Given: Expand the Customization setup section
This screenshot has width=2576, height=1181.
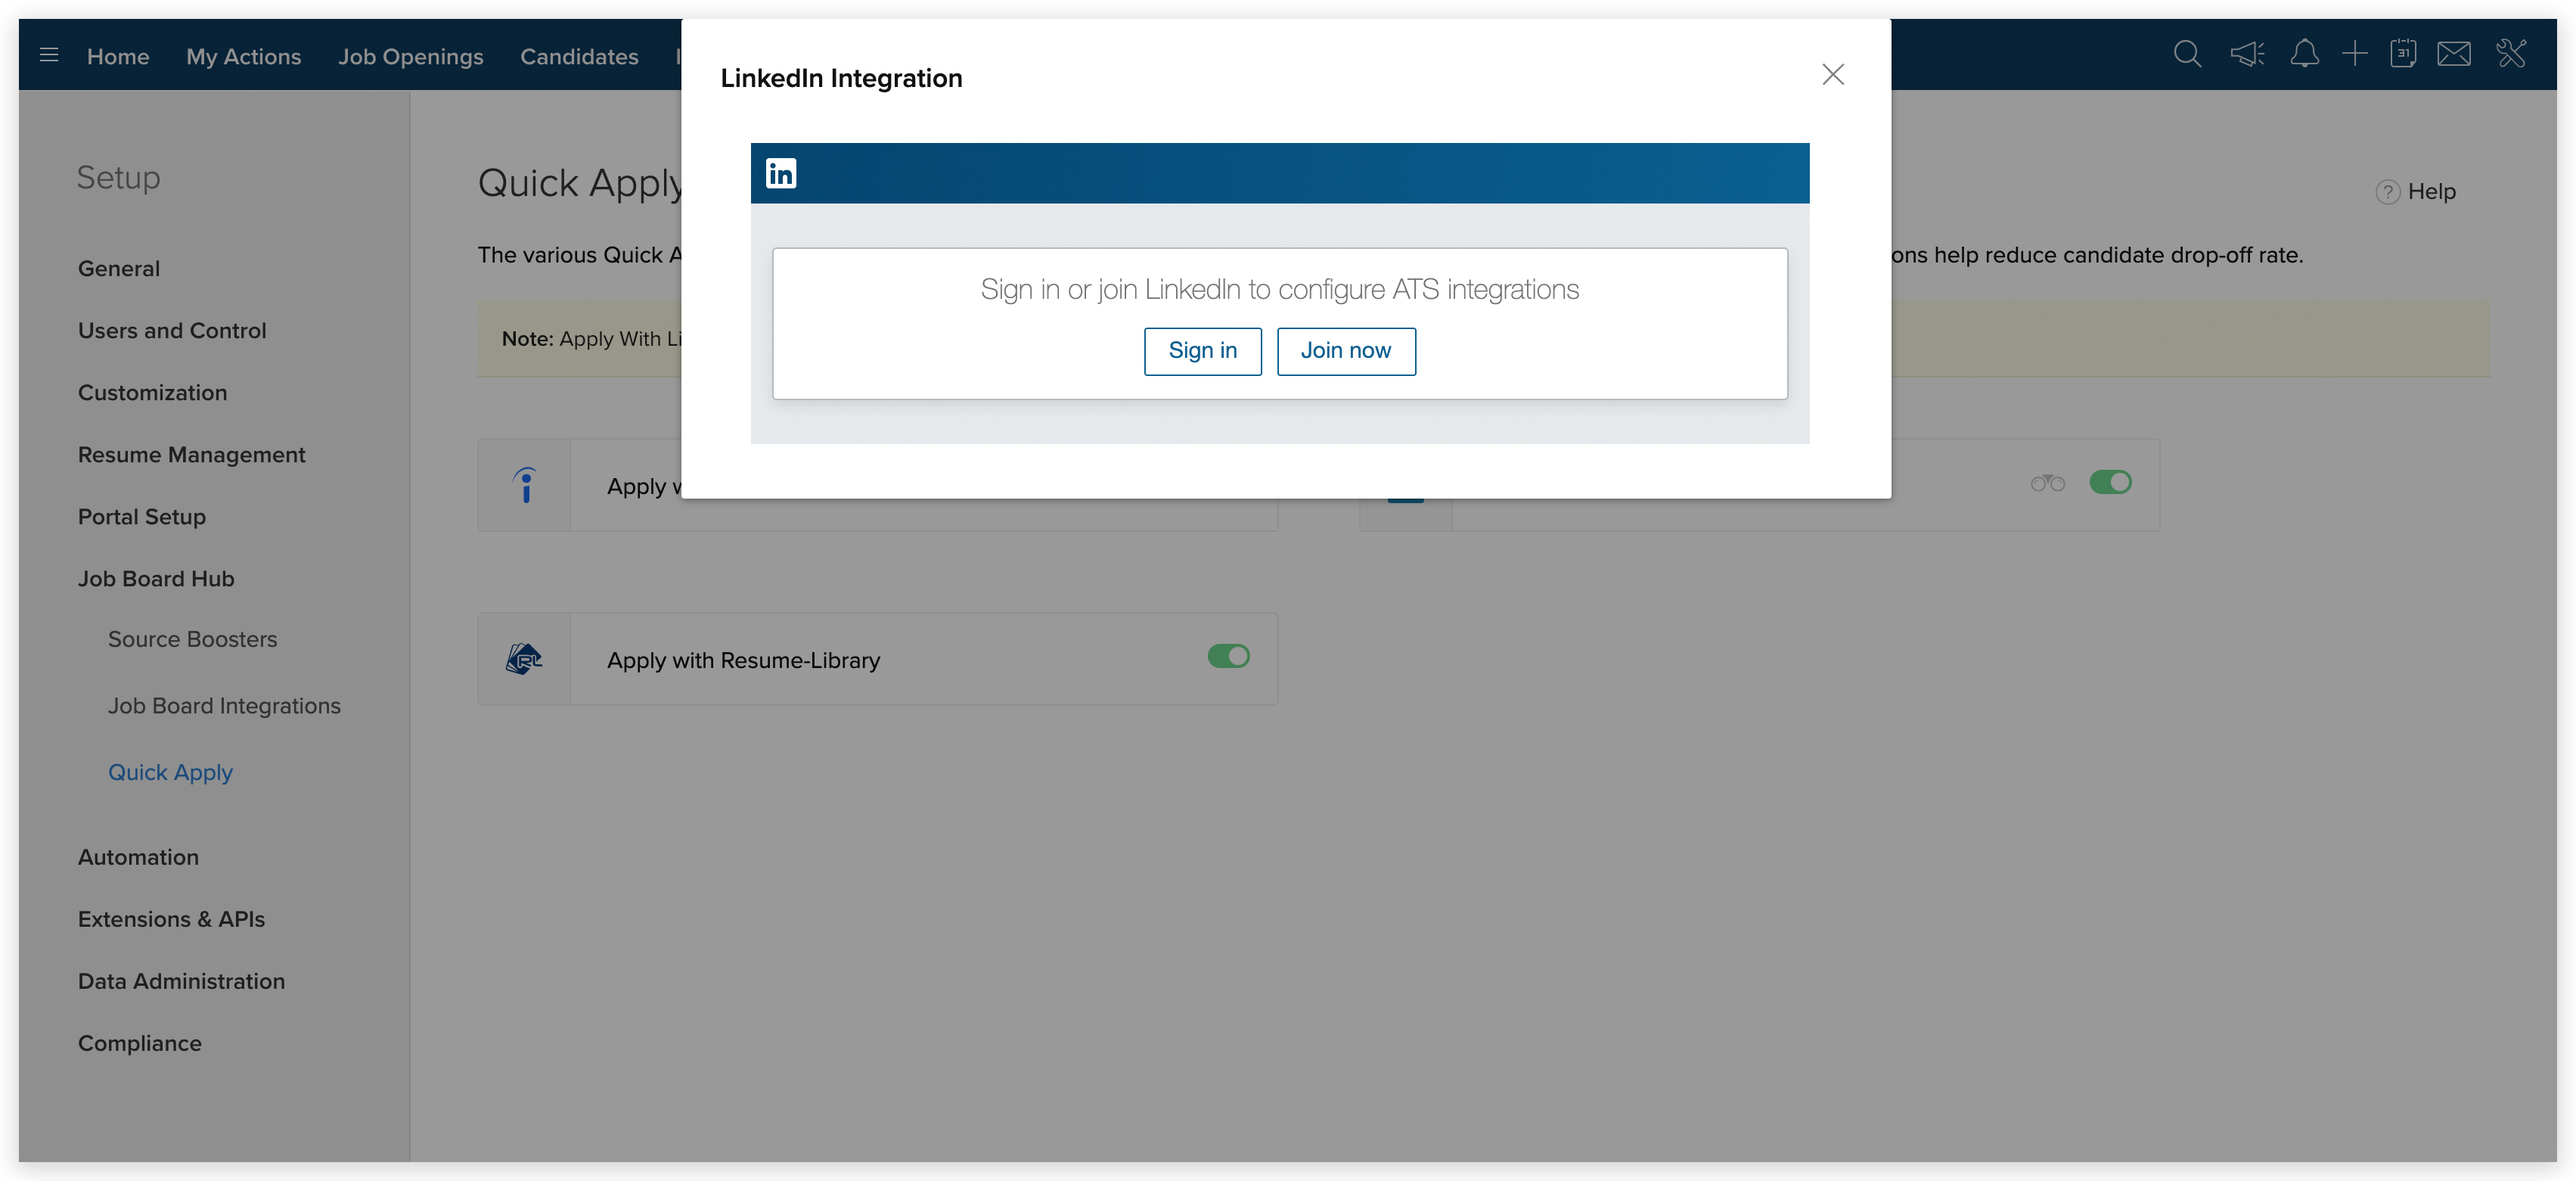Looking at the screenshot, I should [x=152, y=393].
